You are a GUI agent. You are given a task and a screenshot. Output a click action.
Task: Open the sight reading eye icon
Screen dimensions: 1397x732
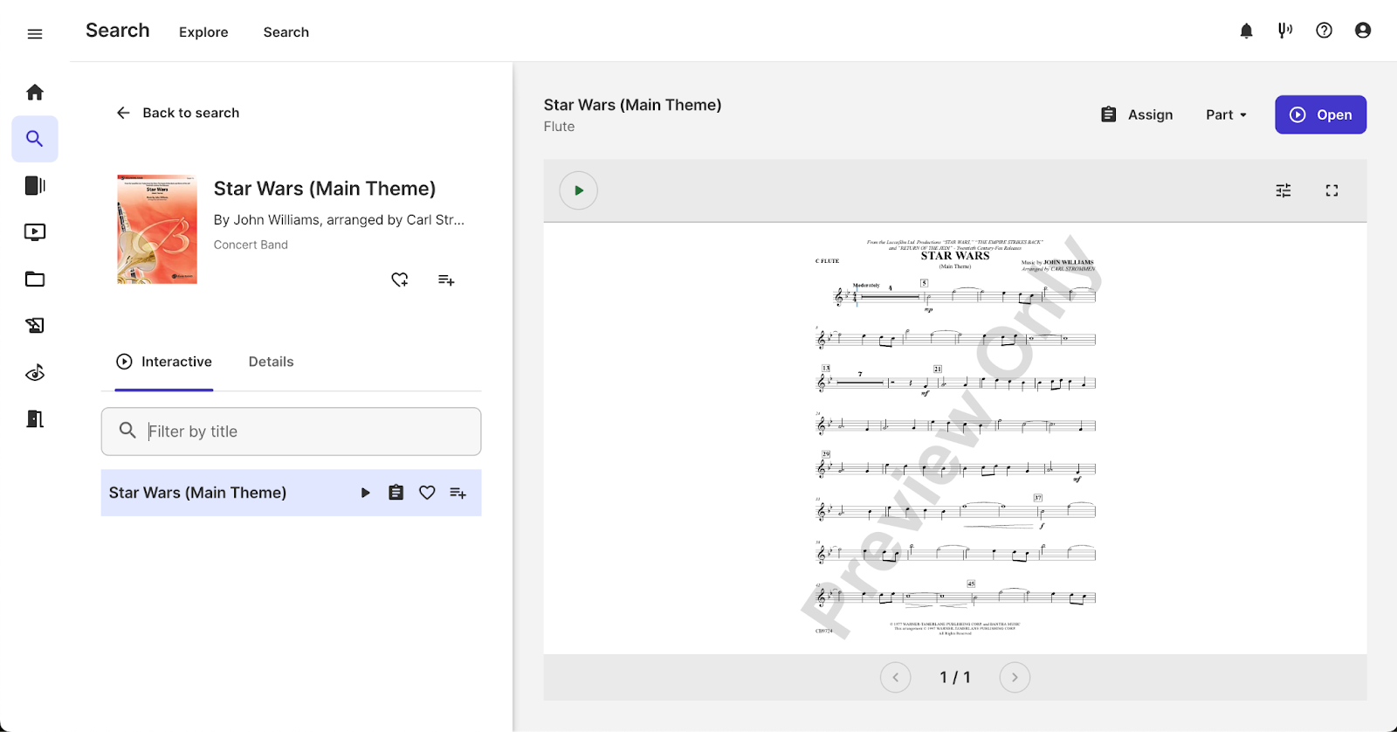pos(35,373)
